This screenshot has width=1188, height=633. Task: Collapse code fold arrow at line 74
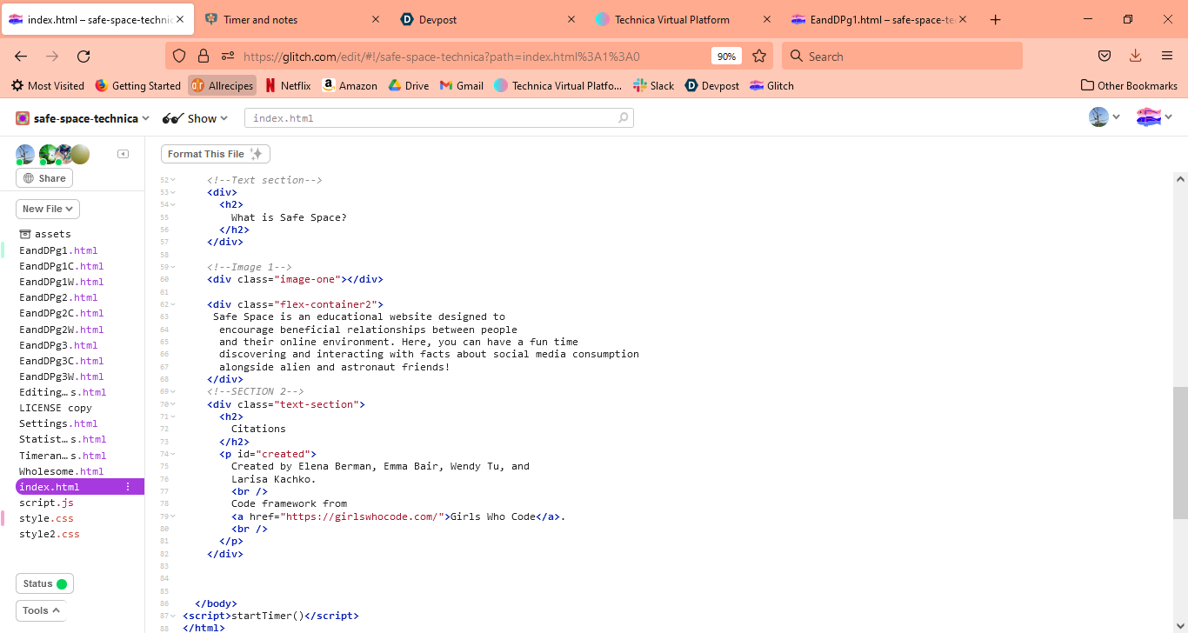pyautogui.click(x=173, y=454)
